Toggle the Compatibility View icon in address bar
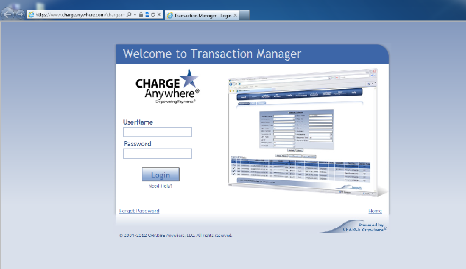 tap(147, 15)
